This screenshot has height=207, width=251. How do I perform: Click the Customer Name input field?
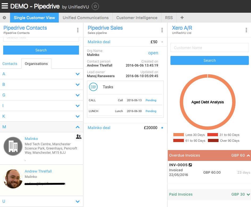[x=210, y=47]
